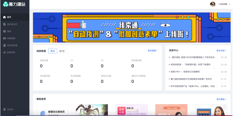Click the chat icon beside 快聊客服
Screen dimensions: 233x116
point(5,38)
